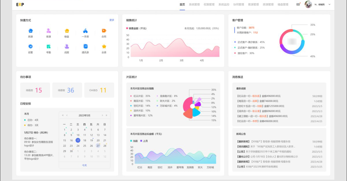Open the 客源 shortcut icon
Viewport: 347px width, 181px height.
tap(49, 31)
